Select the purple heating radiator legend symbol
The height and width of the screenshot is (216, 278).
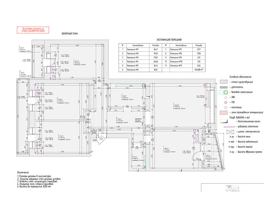[x=229, y=127]
